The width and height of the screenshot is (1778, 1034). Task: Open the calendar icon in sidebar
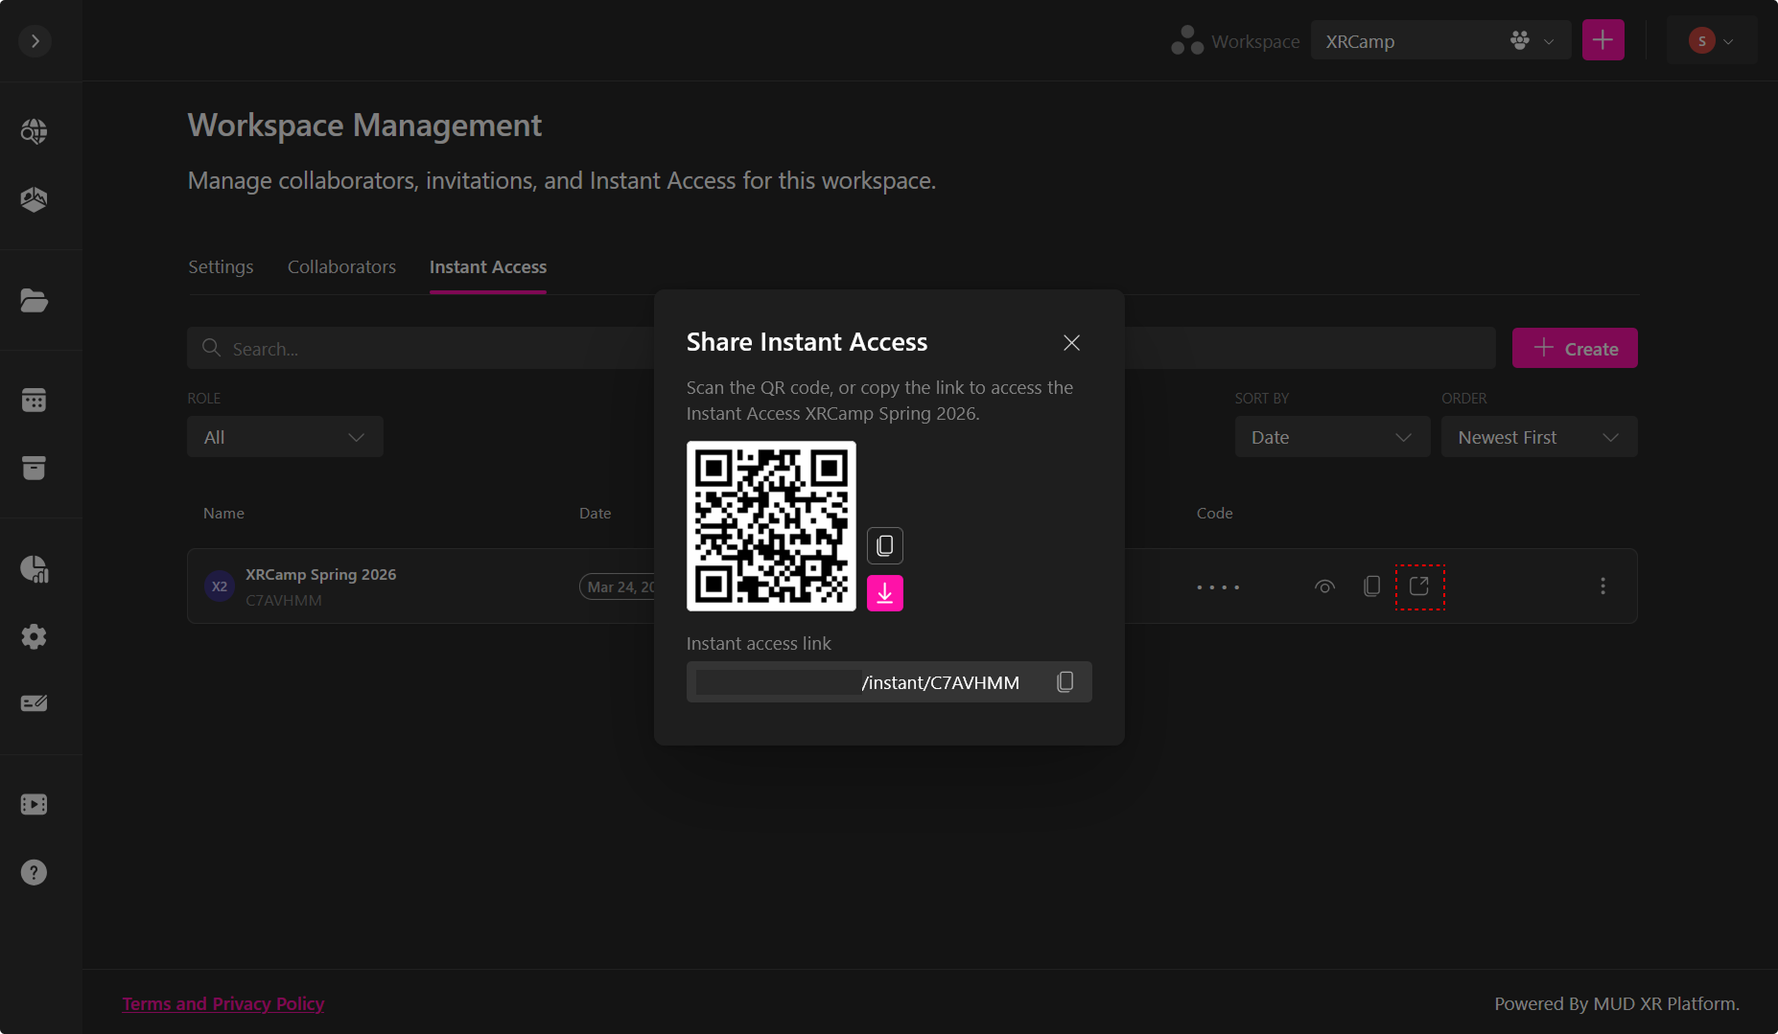click(35, 400)
